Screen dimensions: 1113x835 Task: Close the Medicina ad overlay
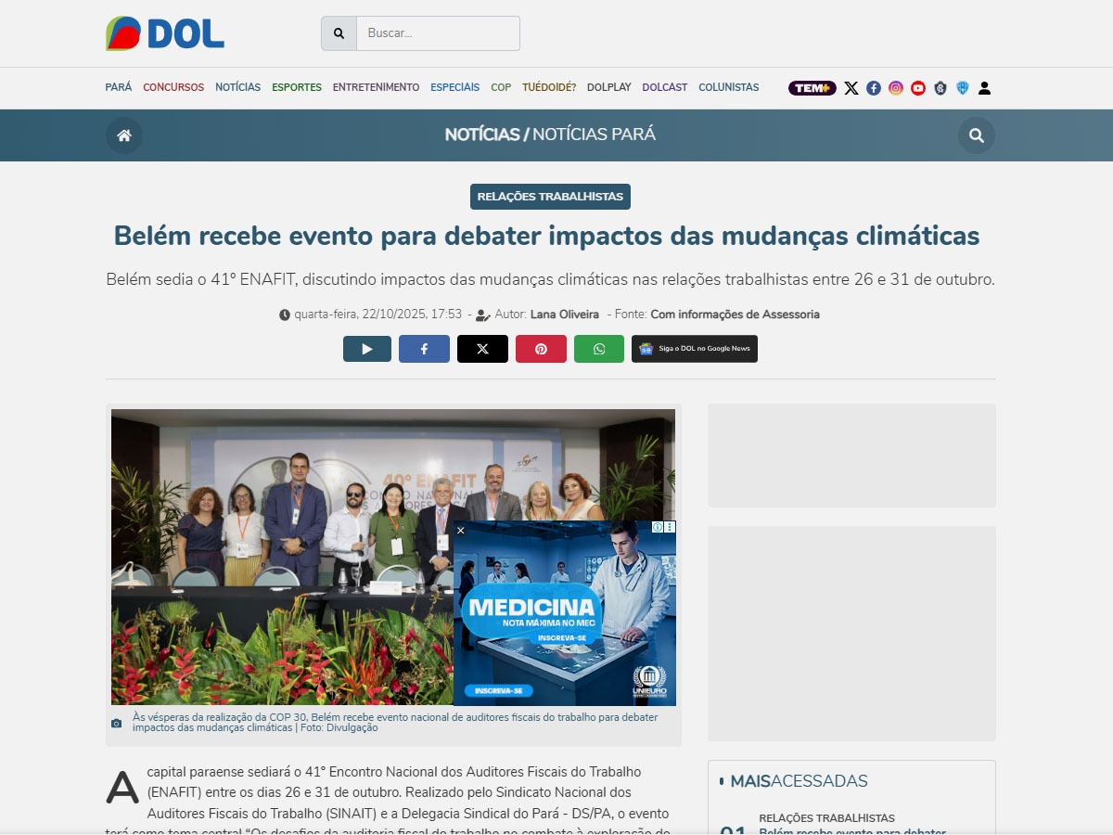[x=461, y=531]
